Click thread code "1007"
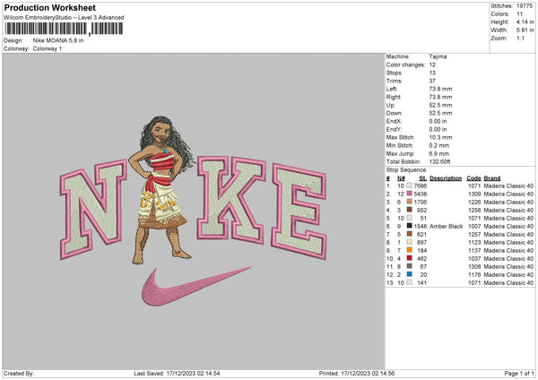This screenshot has height=380, width=538. pyautogui.click(x=474, y=227)
